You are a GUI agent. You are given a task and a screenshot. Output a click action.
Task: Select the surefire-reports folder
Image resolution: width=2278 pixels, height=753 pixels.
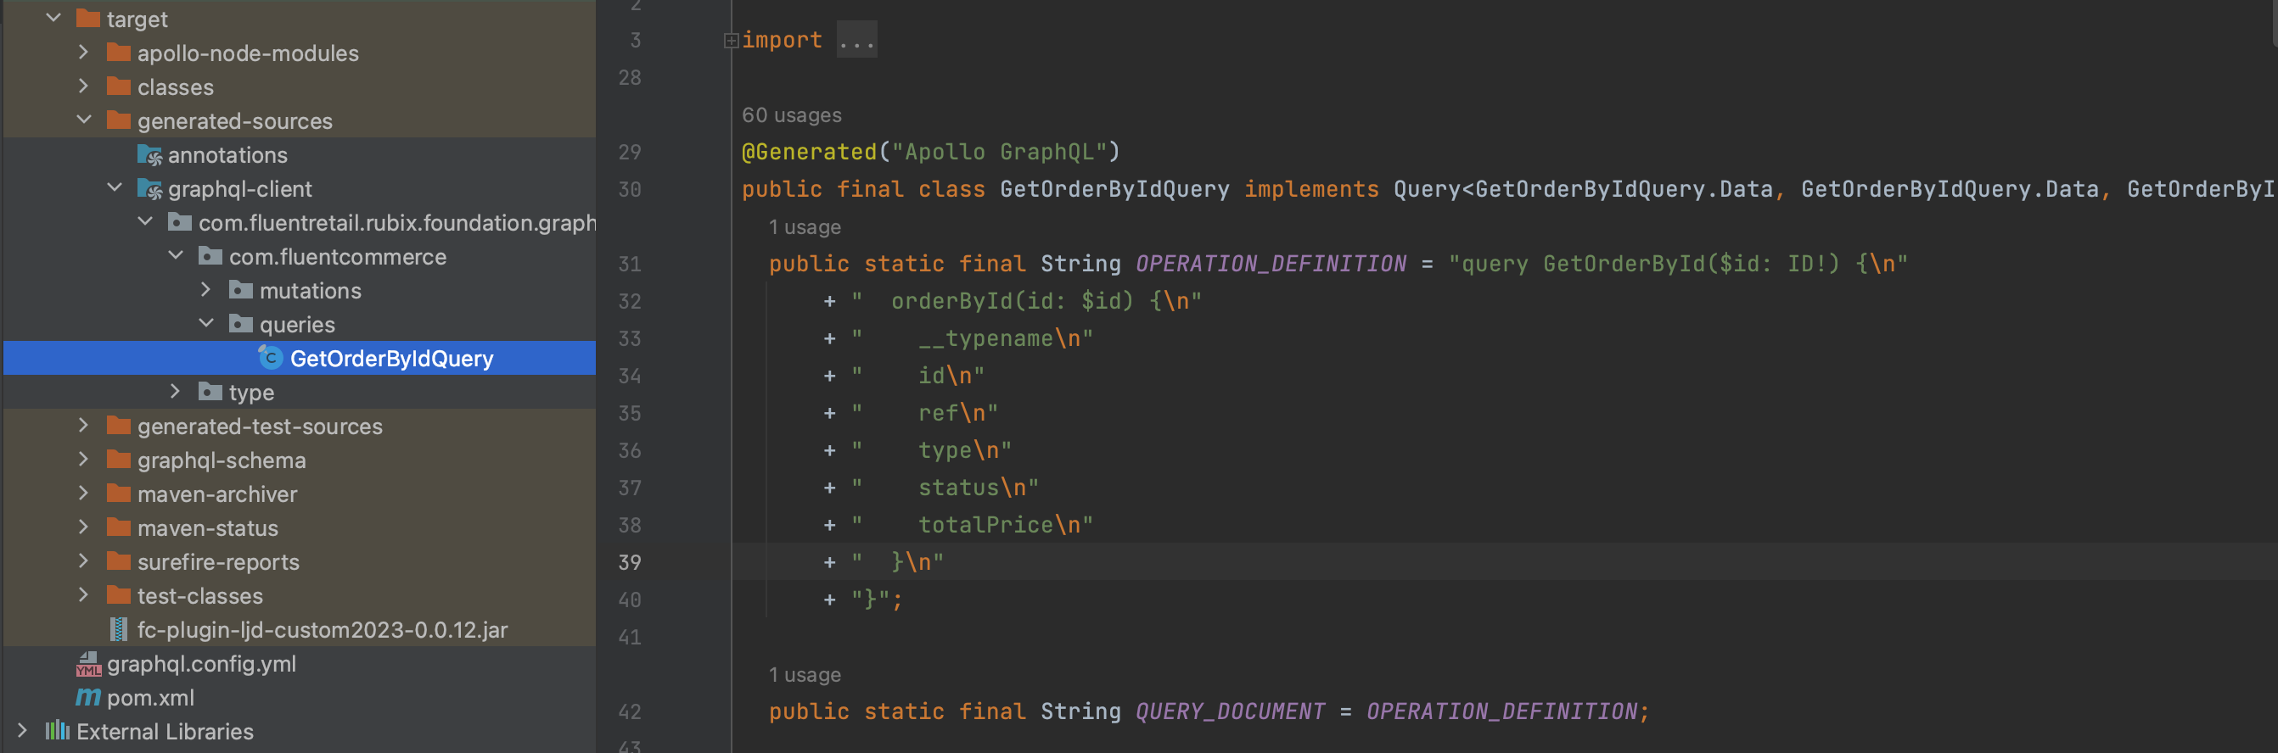(x=217, y=562)
